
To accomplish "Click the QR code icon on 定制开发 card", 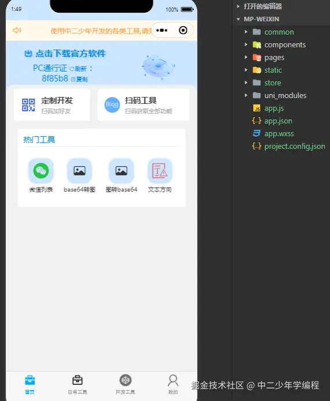I will 28,105.
